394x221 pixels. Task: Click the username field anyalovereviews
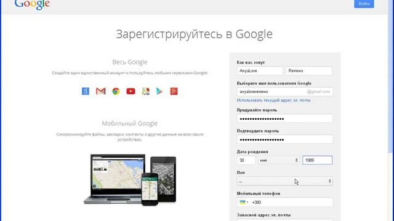click(x=284, y=91)
